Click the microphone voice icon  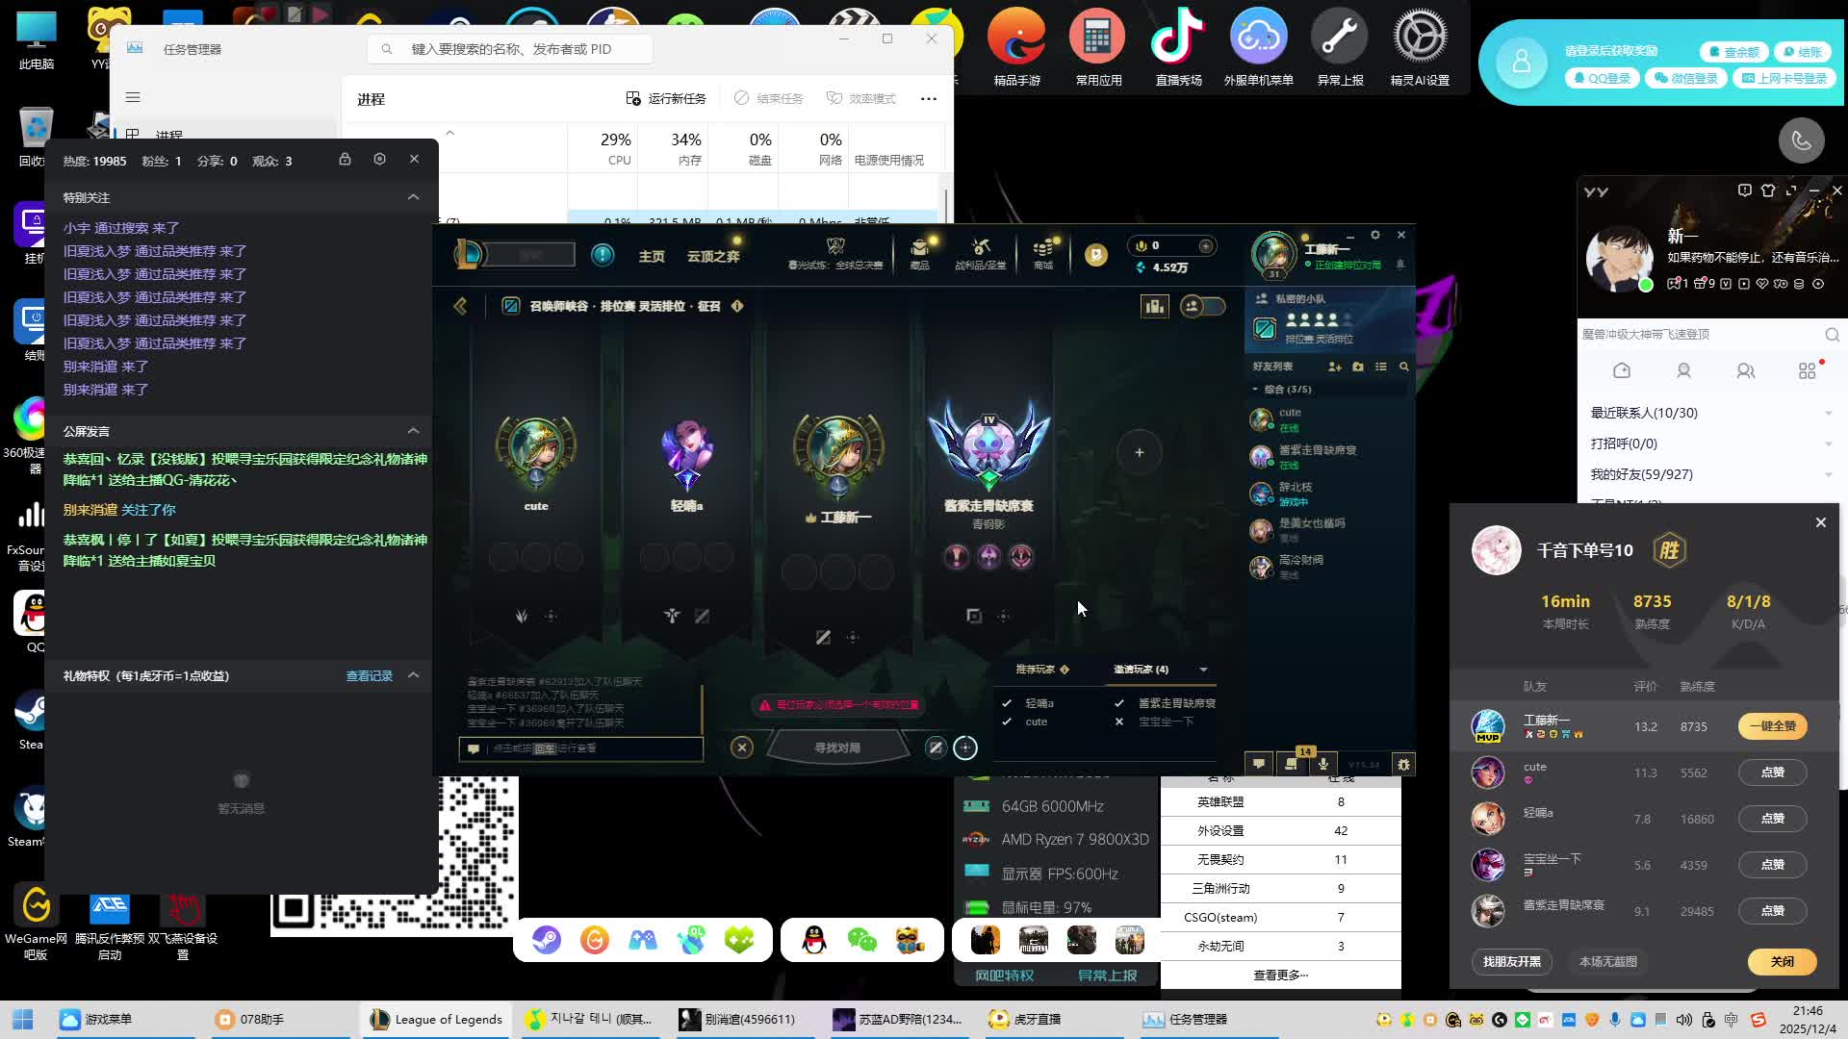[1323, 764]
